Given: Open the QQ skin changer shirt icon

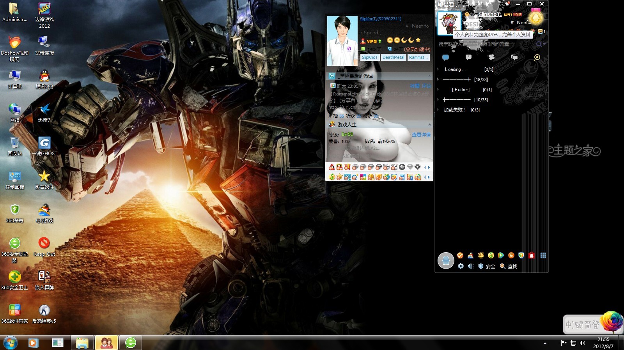Looking at the screenshot, I should click(x=507, y=4).
